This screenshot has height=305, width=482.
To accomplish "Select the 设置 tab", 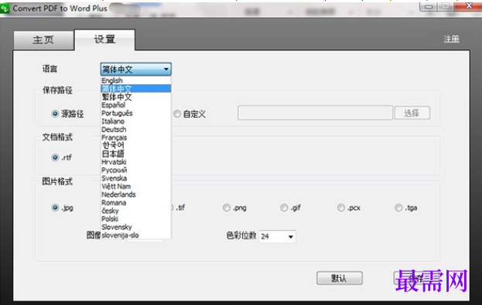I will click(104, 39).
